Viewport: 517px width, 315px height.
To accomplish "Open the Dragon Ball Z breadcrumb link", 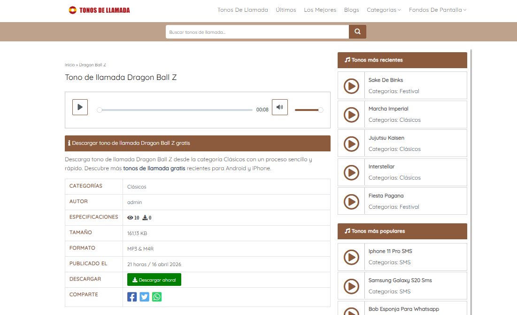I will [93, 65].
